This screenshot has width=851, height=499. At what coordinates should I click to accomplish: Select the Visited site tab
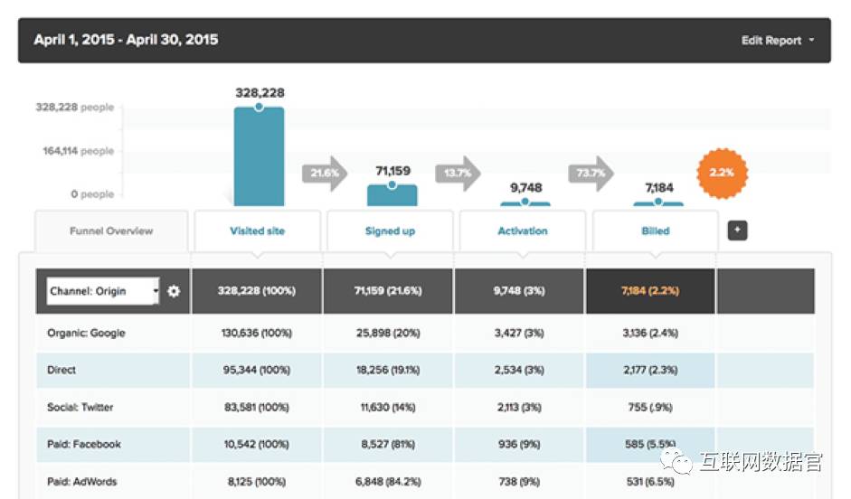click(257, 231)
